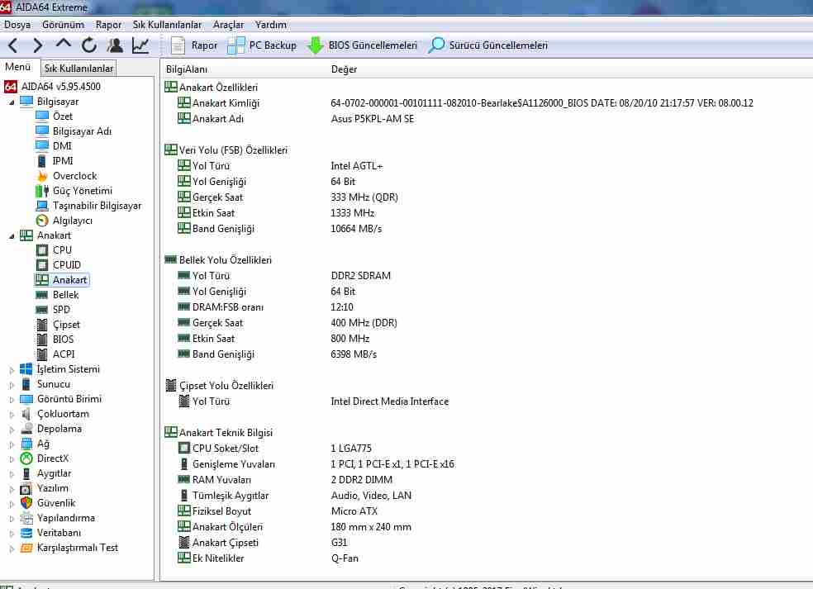Open the Görünüm menu

63,25
